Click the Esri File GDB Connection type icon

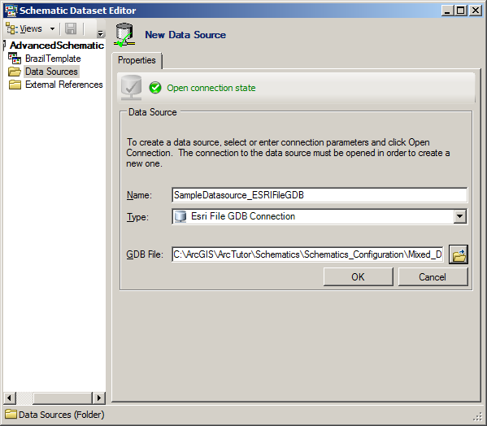click(180, 216)
